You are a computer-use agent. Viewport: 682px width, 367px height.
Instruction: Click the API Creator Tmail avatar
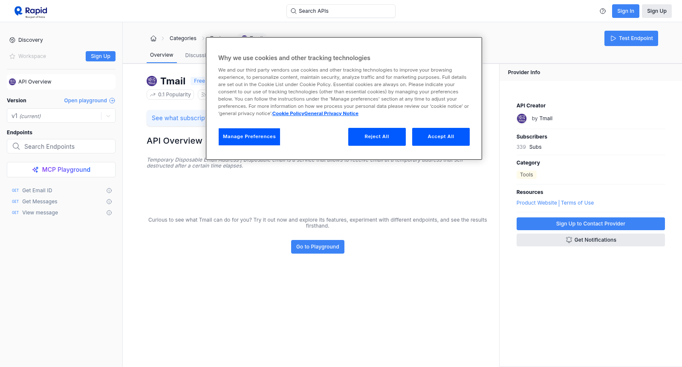click(522, 118)
